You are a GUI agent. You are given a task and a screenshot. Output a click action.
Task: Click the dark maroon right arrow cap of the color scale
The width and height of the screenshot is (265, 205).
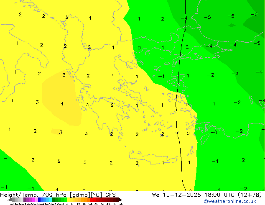120,200
